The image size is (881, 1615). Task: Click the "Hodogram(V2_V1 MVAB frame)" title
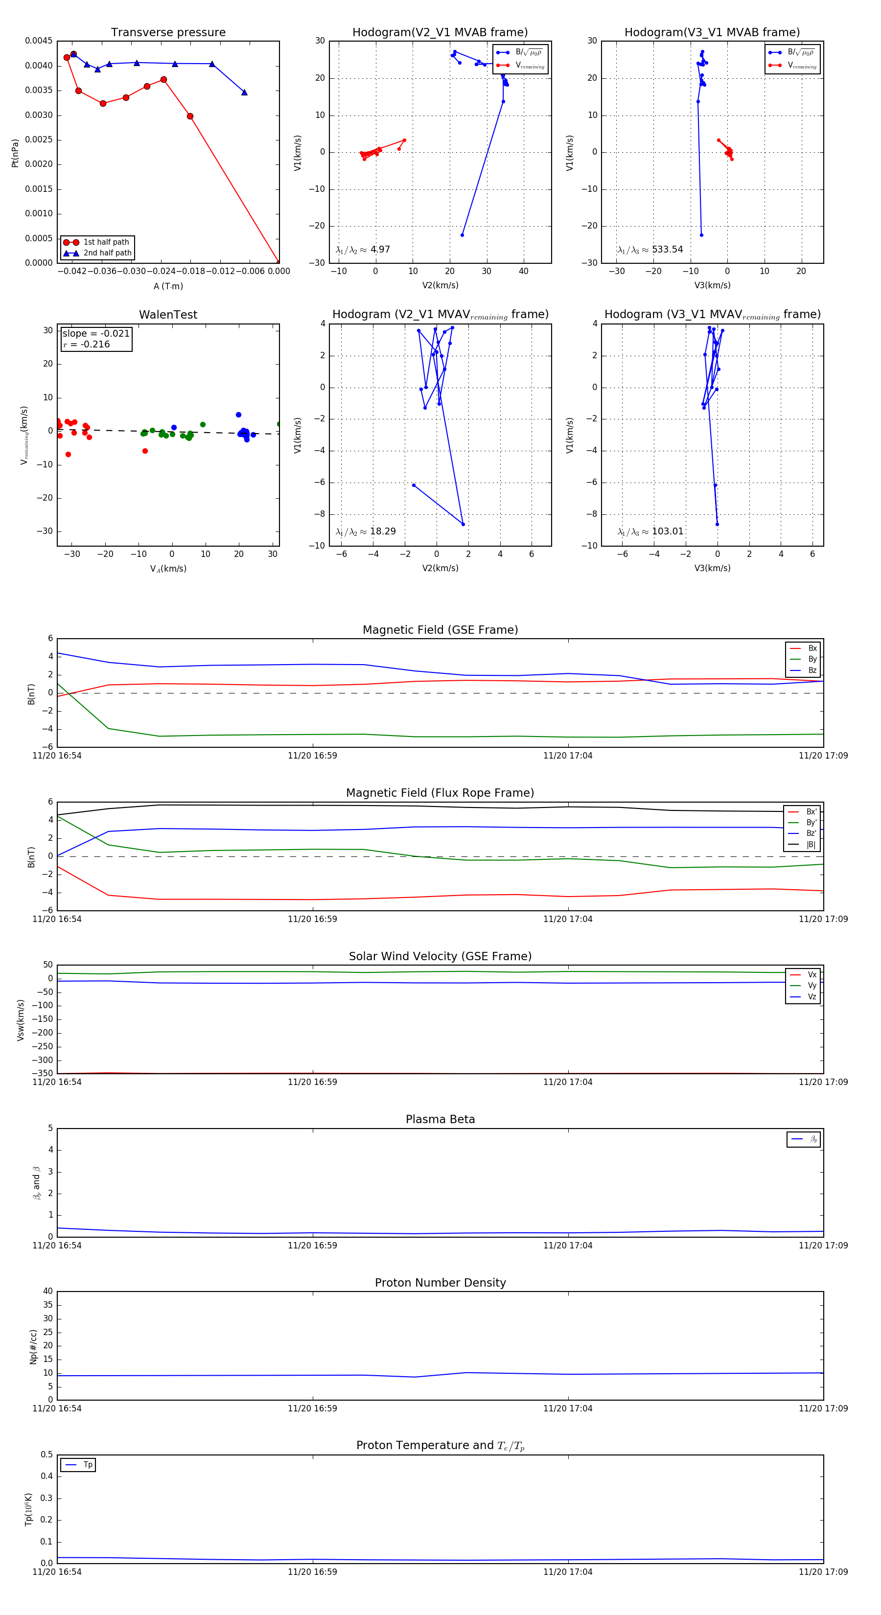click(440, 33)
